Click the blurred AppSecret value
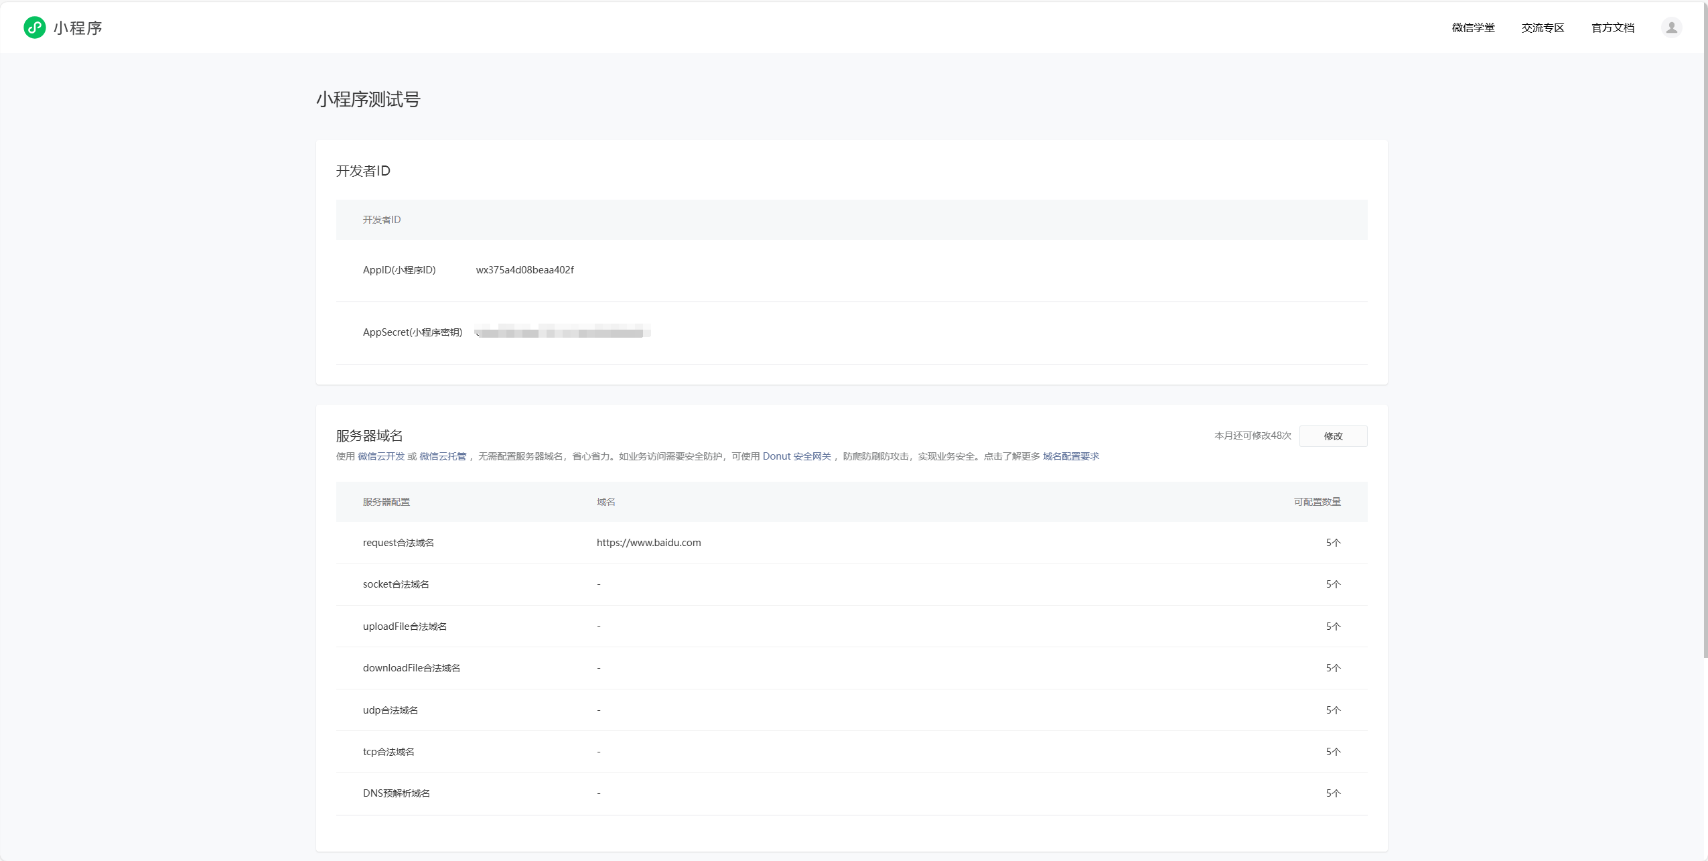Screen dimensions: 1708x861 563,332
